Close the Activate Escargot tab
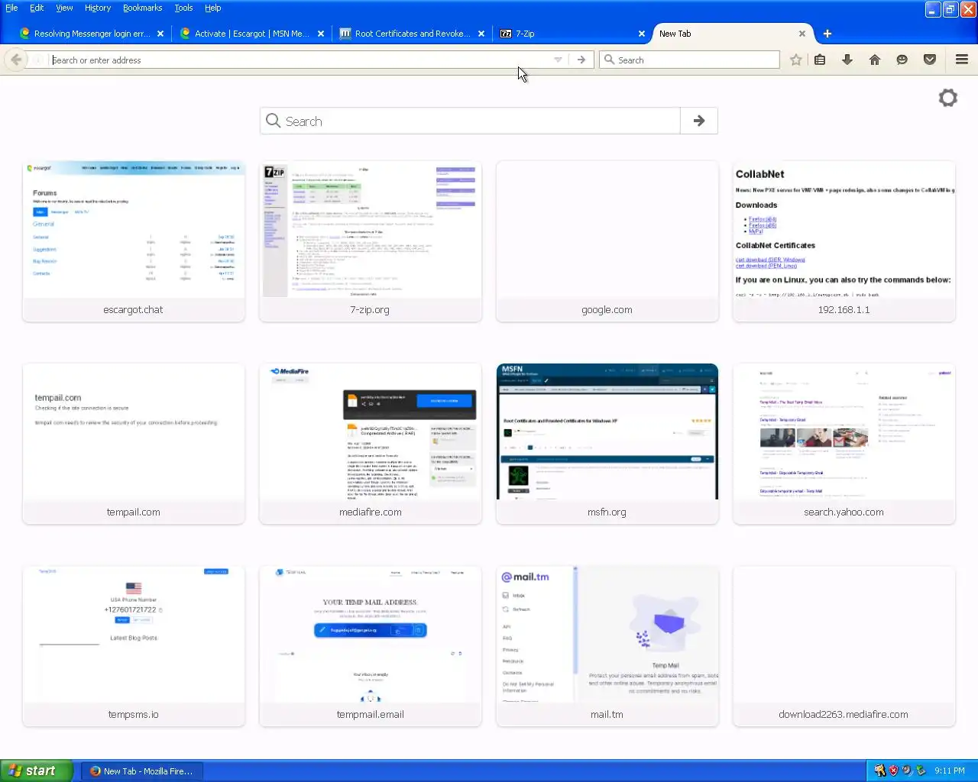978x782 pixels. coord(321,34)
